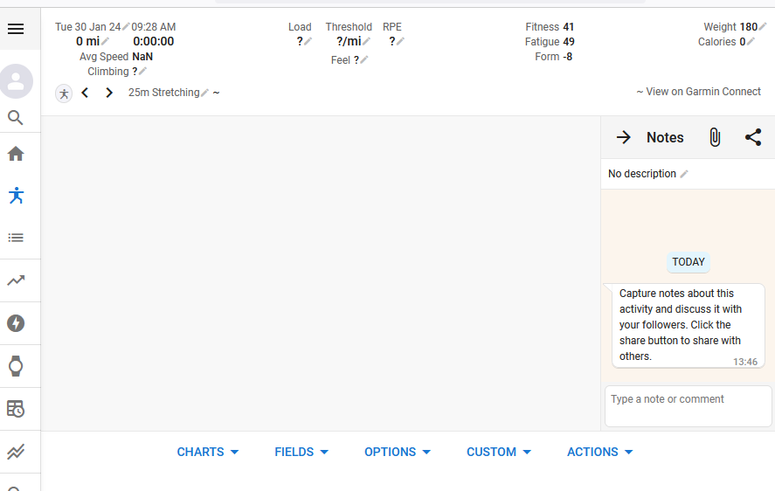Open View on Garmin Connect link

click(x=698, y=92)
